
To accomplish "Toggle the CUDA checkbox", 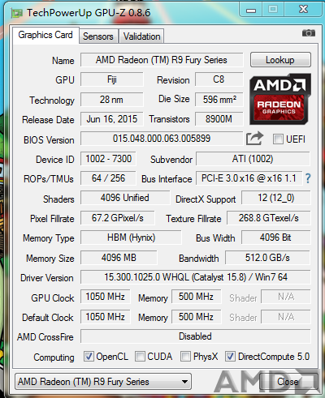I will (x=140, y=356).
